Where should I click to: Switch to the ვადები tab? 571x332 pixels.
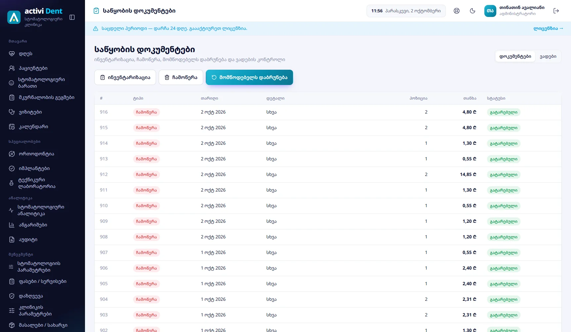548,56
